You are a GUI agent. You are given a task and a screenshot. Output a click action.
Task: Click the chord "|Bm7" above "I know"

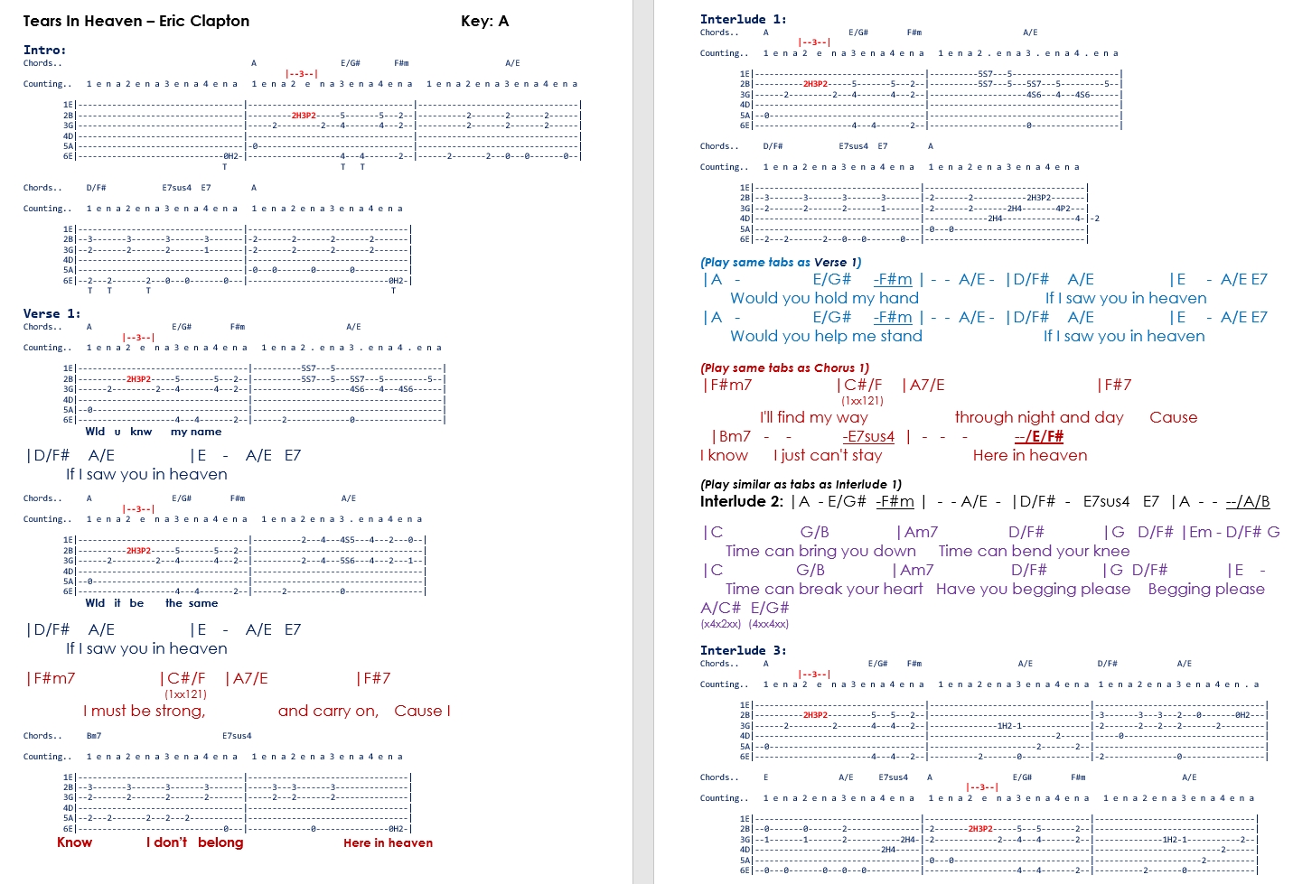pos(731,436)
